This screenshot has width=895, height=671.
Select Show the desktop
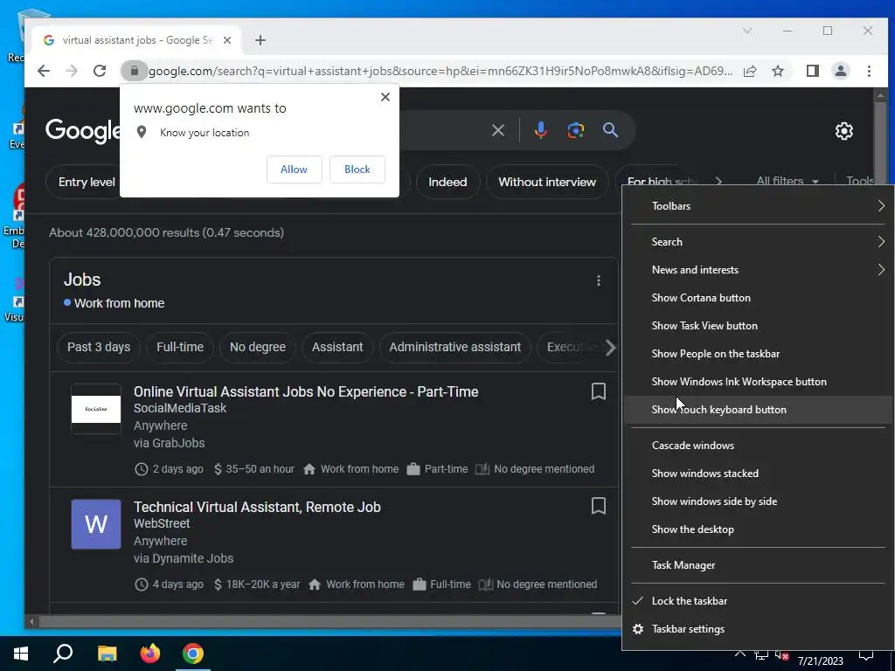tap(758, 529)
